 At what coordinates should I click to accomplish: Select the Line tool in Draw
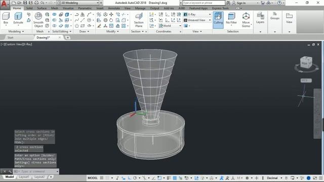click(83, 20)
